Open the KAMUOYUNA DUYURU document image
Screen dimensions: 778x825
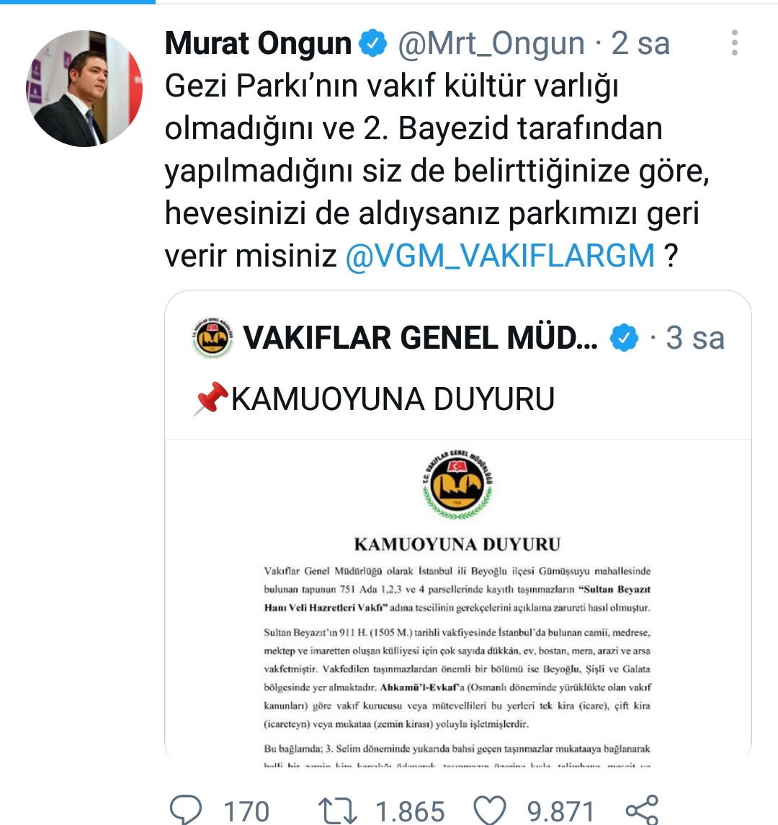point(458,604)
